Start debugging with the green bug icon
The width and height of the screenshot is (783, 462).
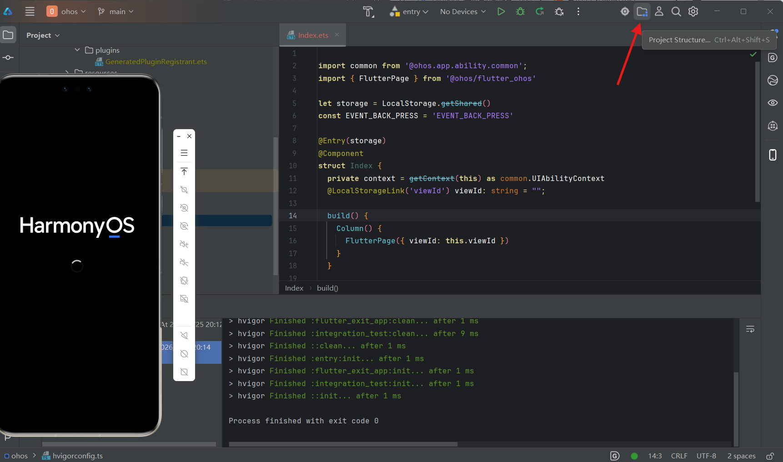[521, 11]
